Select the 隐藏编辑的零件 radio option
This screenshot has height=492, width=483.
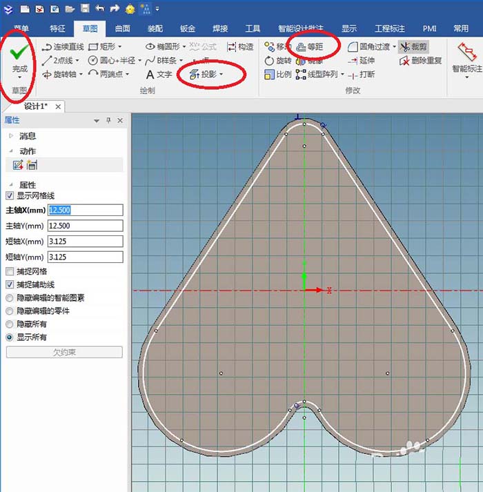click(10, 311)
